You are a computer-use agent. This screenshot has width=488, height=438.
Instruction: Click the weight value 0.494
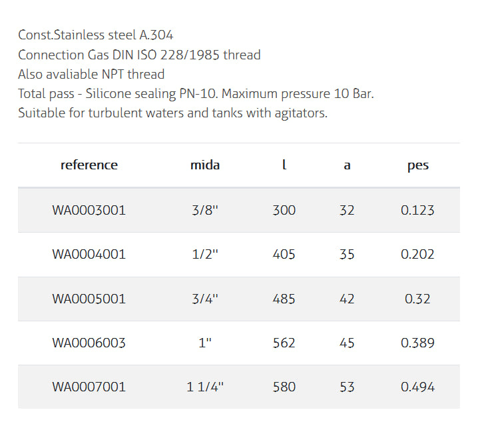point(417,387)
